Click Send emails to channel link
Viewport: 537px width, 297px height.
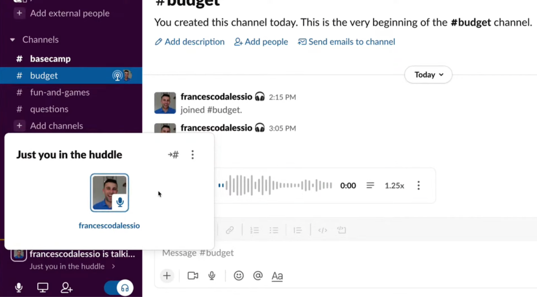[x=346, y=42]
